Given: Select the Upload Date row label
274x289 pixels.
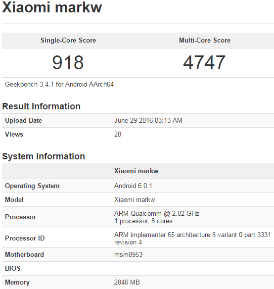Looking at the screenshot, I should (24, 121).
